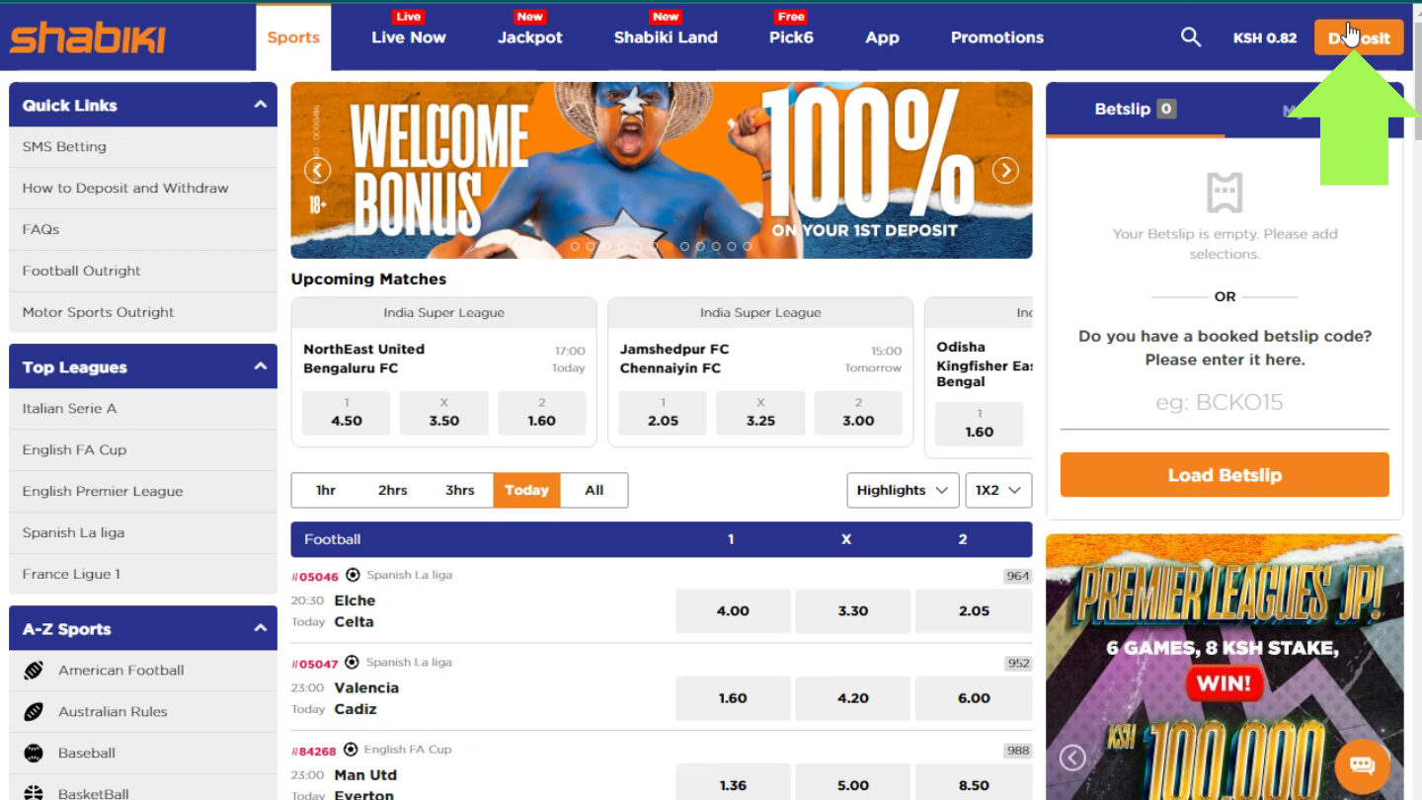This screenshot has height=800, width=1422.
Task: Go to previous welcome bonus banner slide
Action: click(x=317, y=170)
